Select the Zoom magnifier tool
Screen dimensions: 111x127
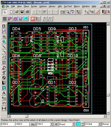point(68,12)
